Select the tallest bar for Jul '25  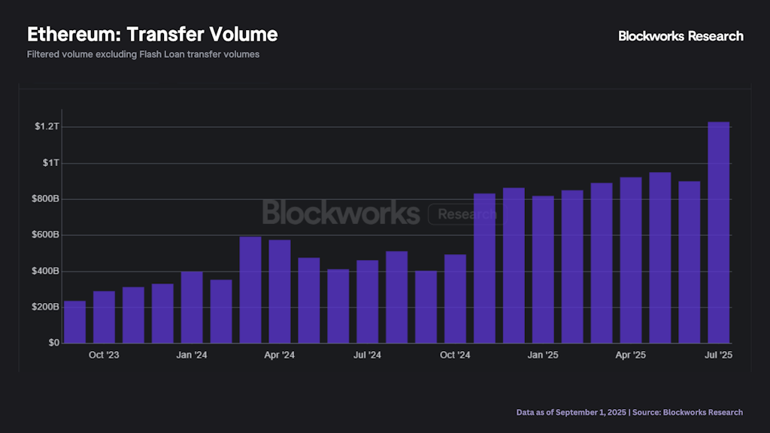coord(718,233)
